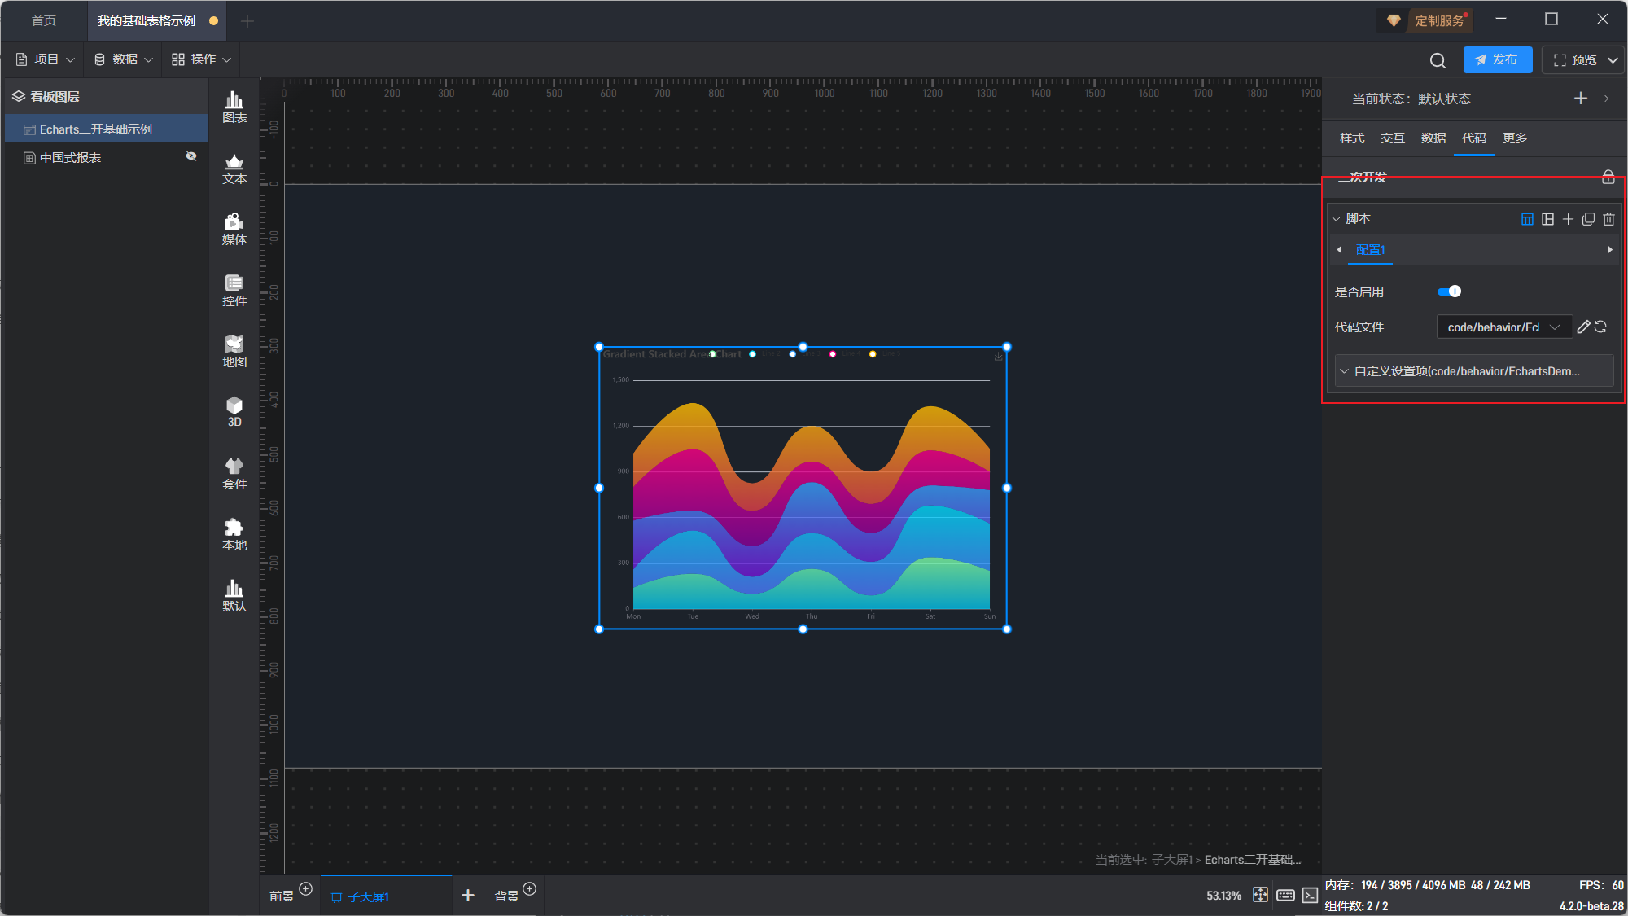The image size is (1628, 916).
Task: Click the search magnifier icon
Action: (x=1438, y=60)
